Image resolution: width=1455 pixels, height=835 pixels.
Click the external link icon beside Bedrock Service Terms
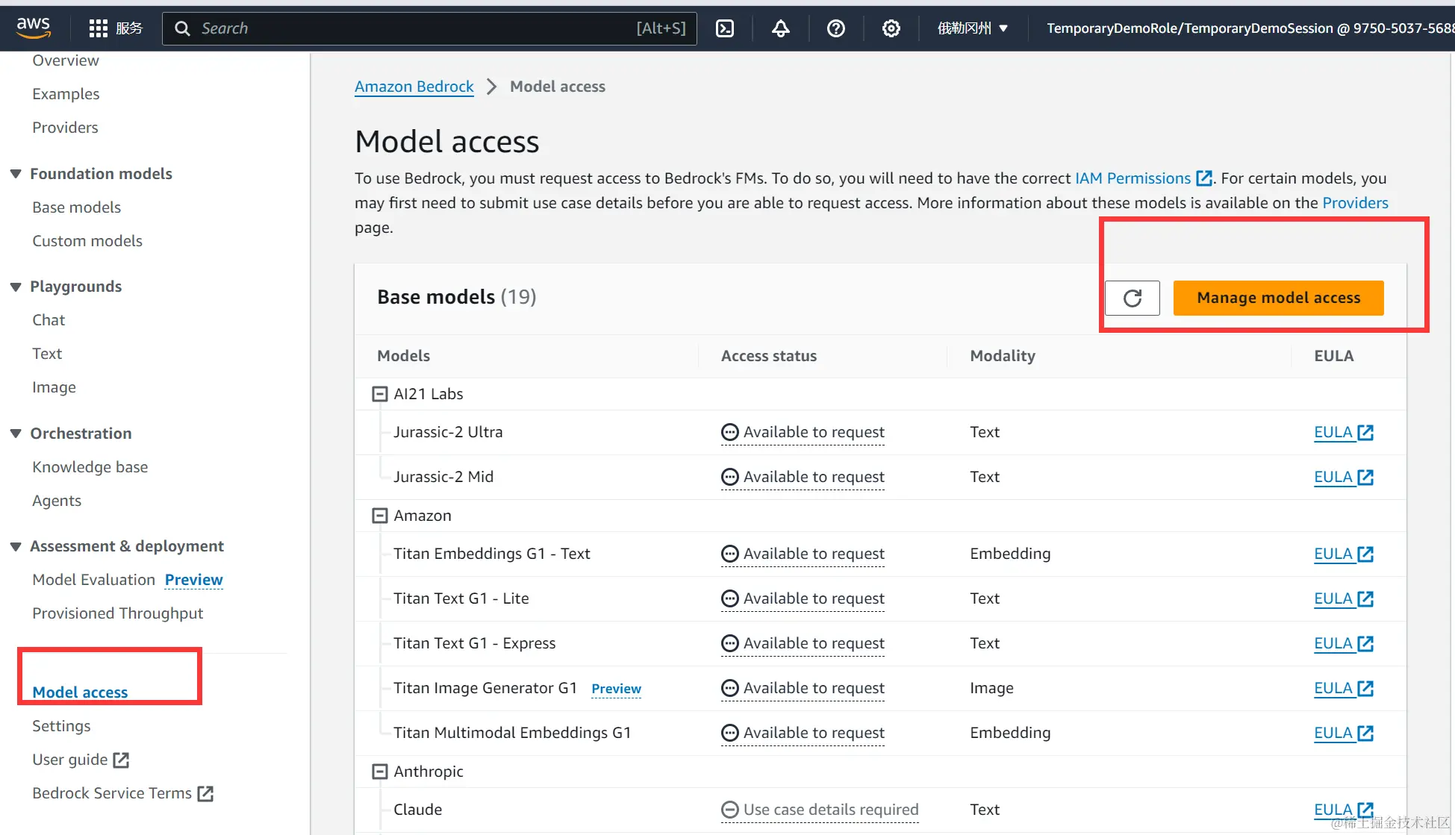coord(205,793)
